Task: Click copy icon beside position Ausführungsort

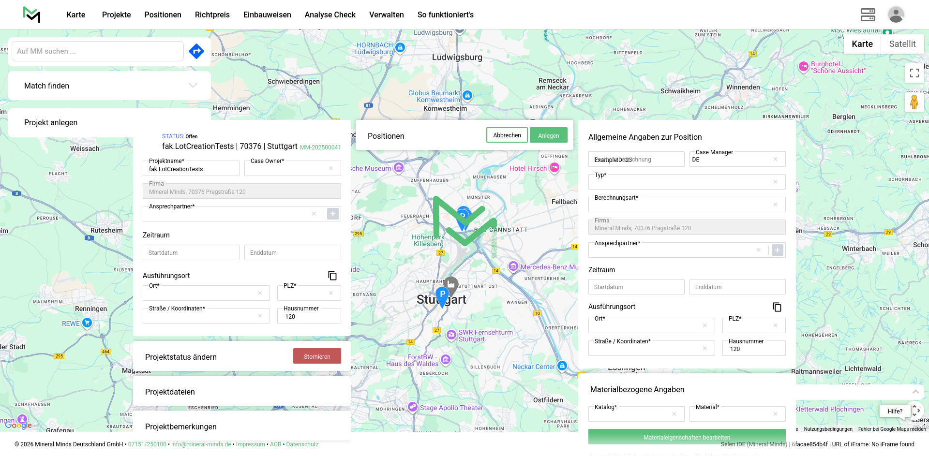Action: (x=777, y=307)
